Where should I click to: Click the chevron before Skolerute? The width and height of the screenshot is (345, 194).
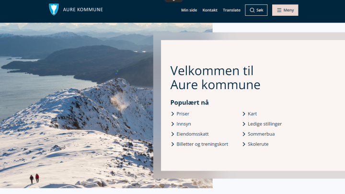click(244, 144)
